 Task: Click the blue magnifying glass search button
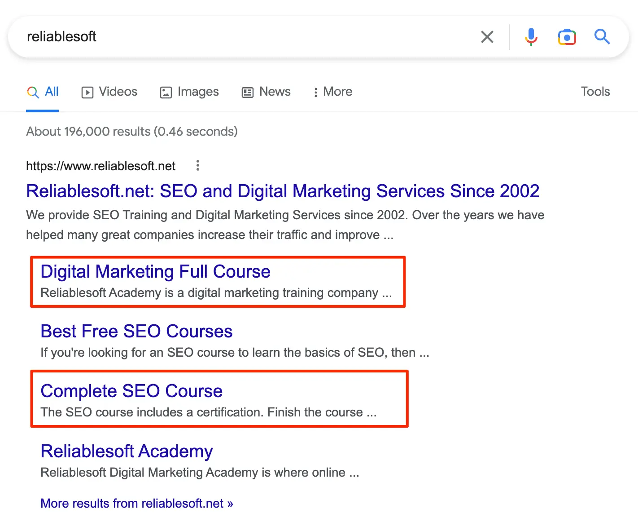[x=602, y=37]
